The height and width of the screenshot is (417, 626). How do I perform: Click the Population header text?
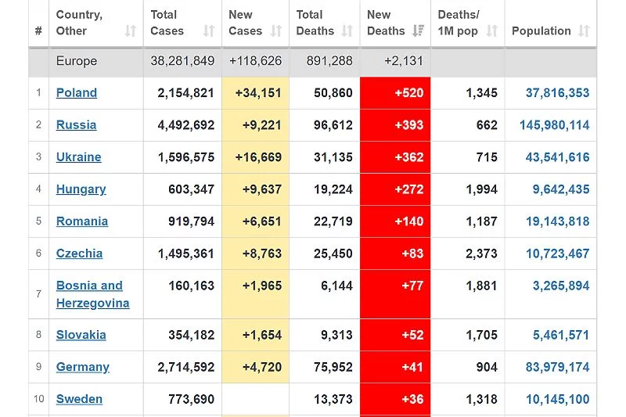pyautogui.click(x=541, y=31)
